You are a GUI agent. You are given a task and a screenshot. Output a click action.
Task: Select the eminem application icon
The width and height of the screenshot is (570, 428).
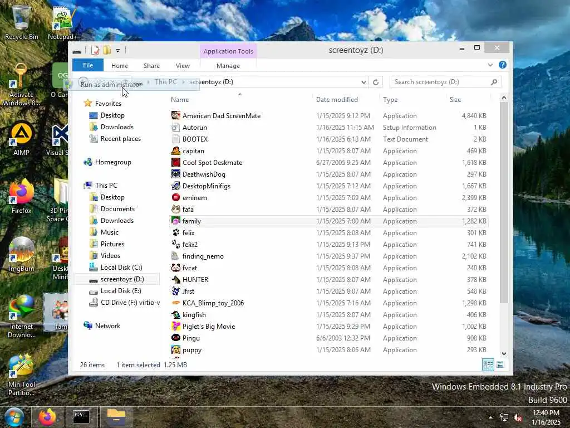tap(175, 198)
